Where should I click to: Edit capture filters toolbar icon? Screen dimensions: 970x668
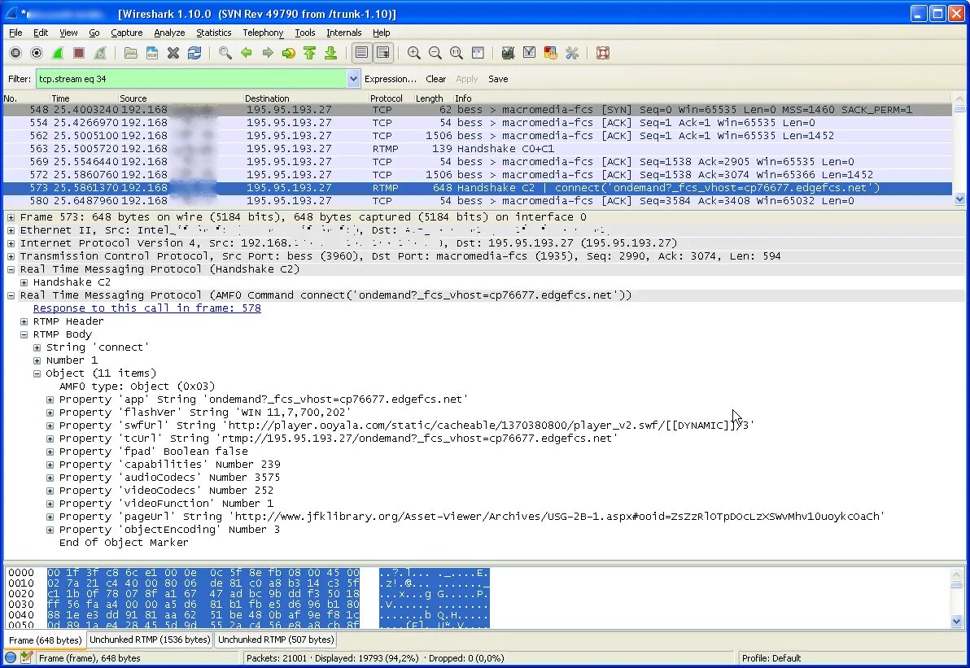[x=508, y=53]
